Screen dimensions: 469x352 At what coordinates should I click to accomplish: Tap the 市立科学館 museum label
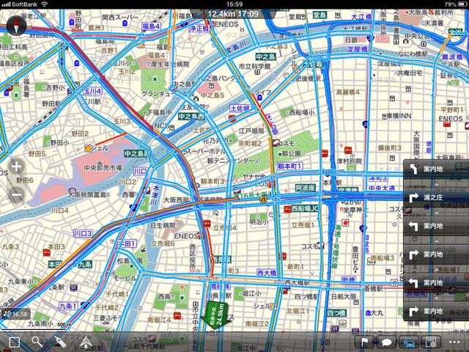coord(254,66)
